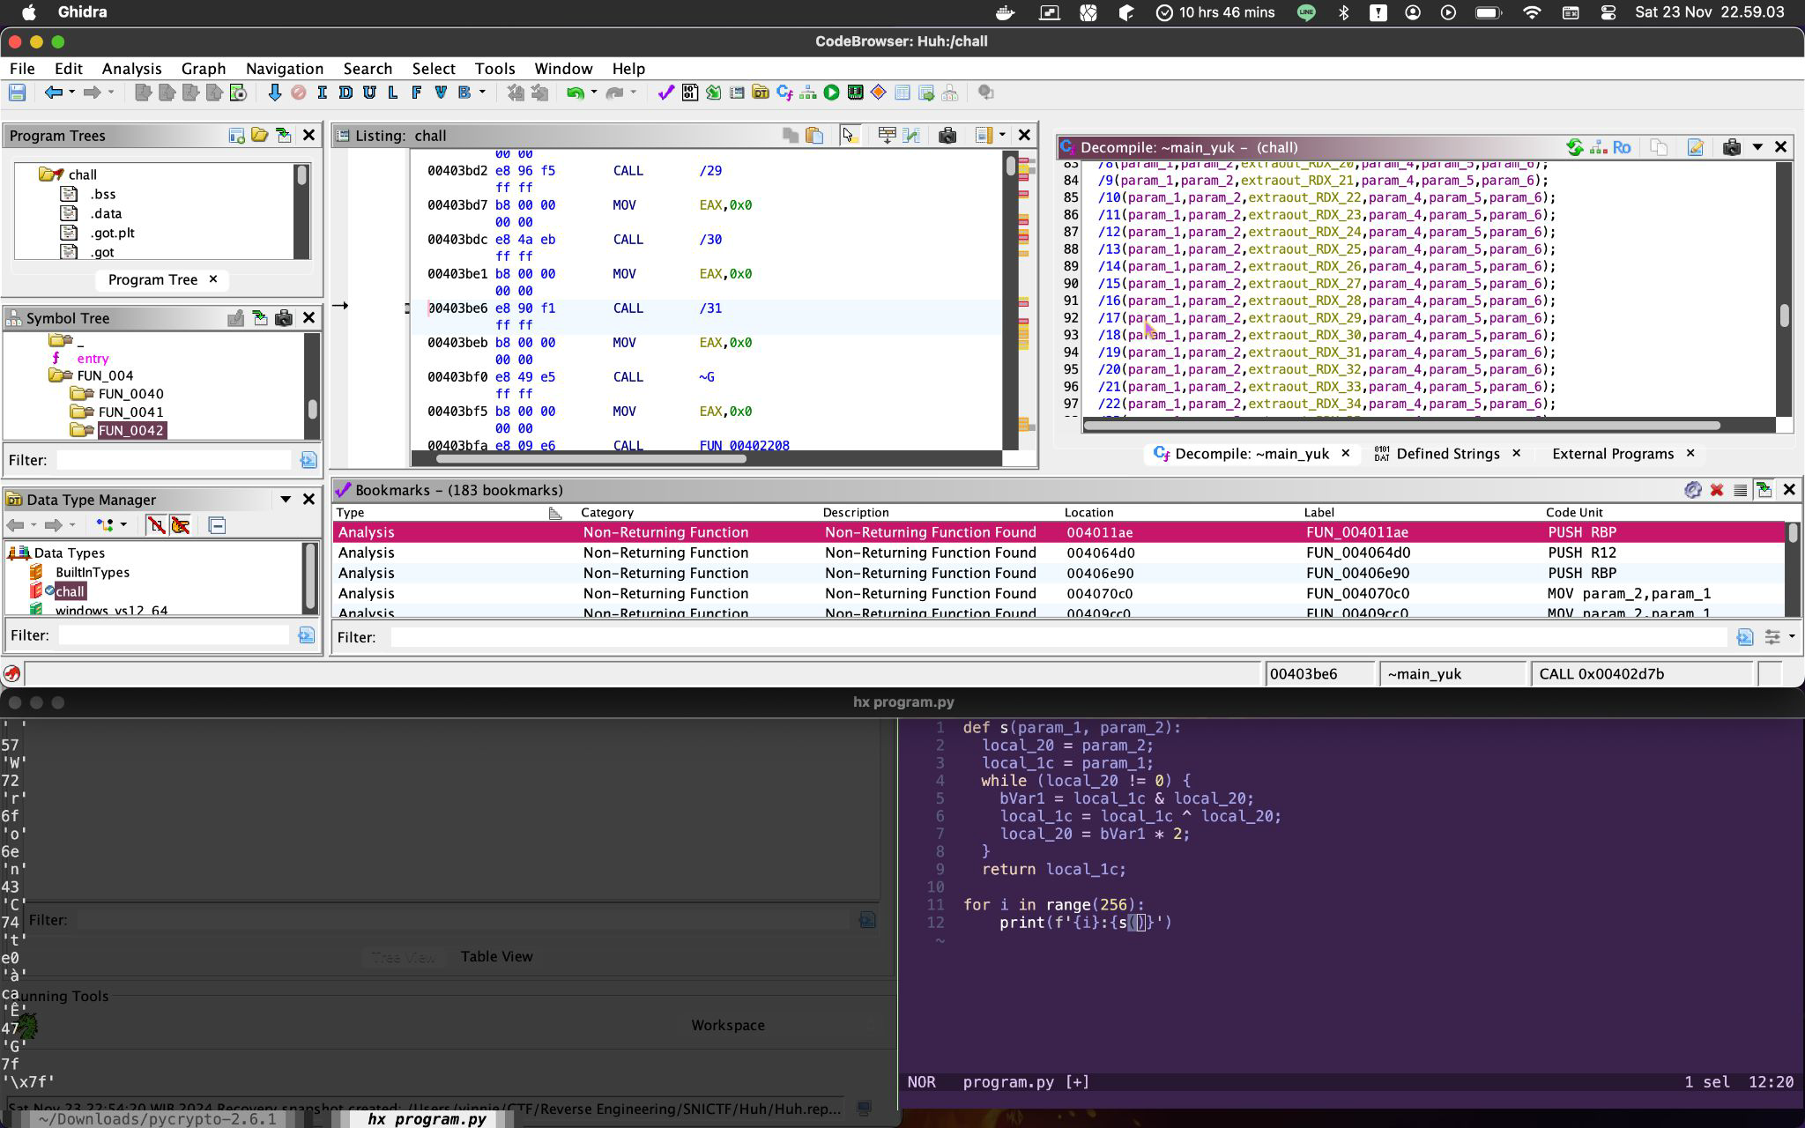Click the green Undo arrow icon
1805x1128 pixels.
pos(575,93)
